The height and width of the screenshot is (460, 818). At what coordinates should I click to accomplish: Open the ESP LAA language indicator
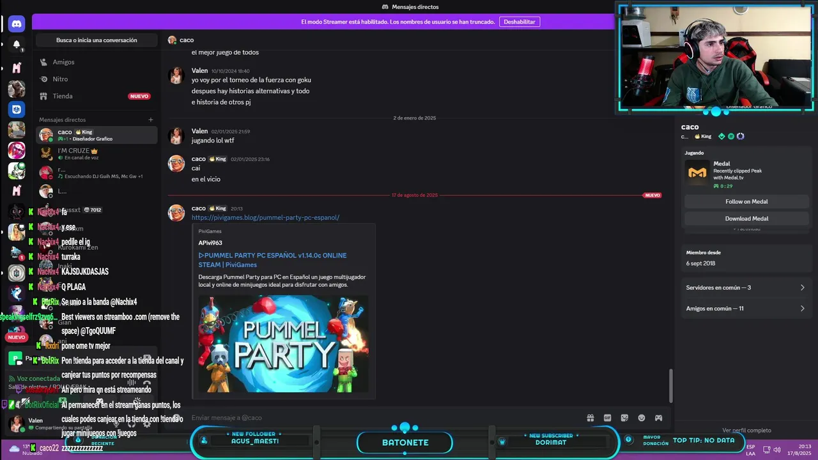coord(750,450)
